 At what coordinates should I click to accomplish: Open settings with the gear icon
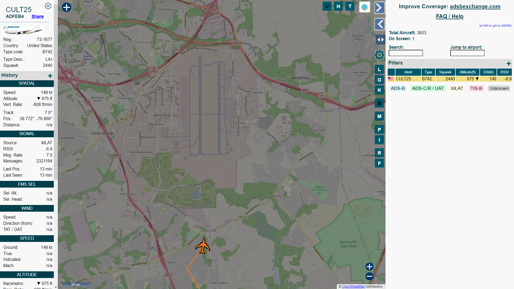coord(379,55)
